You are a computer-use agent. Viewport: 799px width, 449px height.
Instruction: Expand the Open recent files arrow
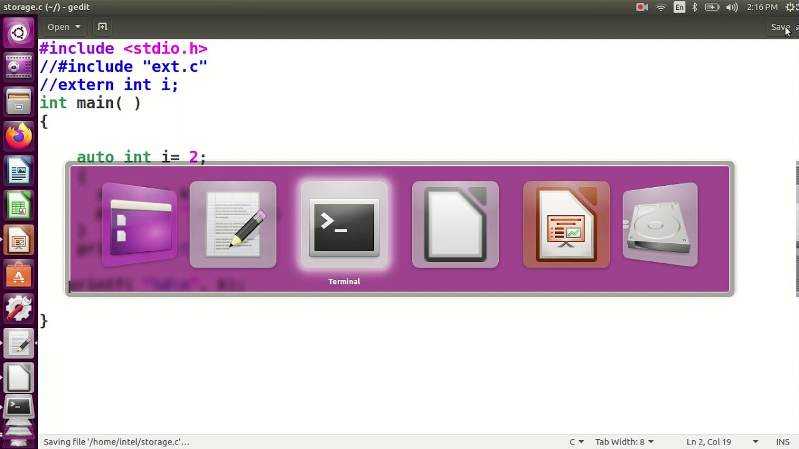point(78,27)
